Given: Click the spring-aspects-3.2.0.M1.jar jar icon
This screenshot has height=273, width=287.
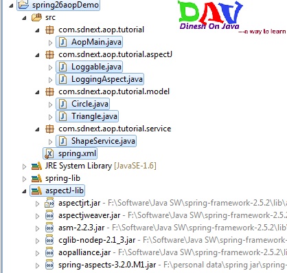Looking at the screenshot, I should (49, 265).
